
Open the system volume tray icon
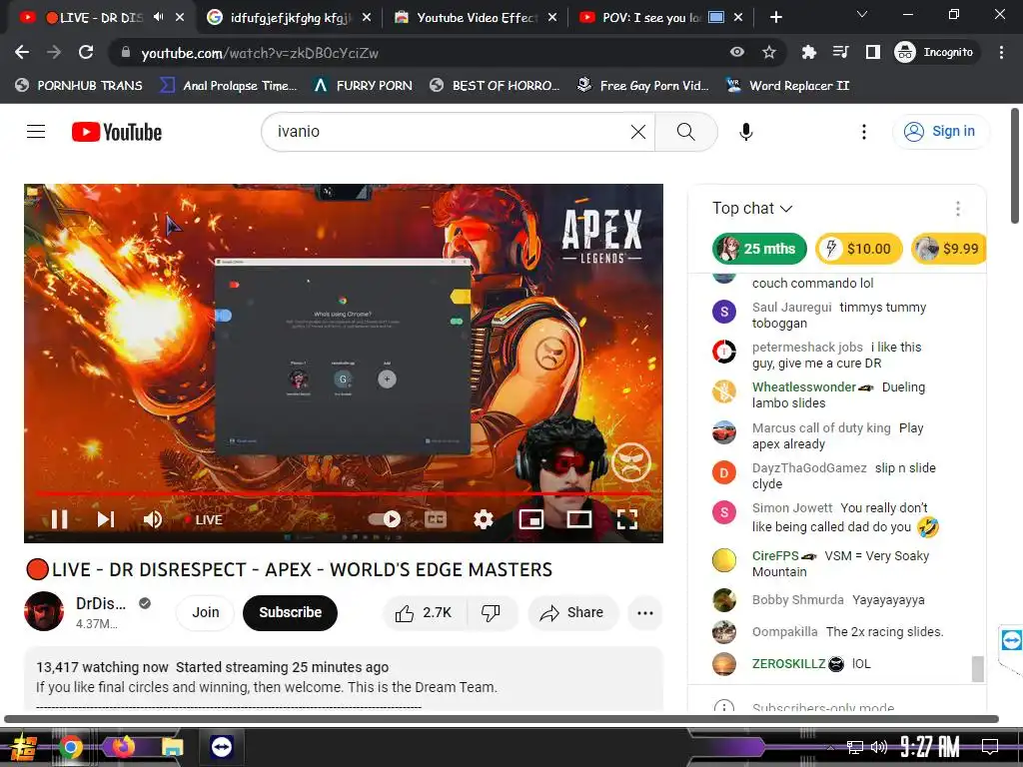click(879, 747)
